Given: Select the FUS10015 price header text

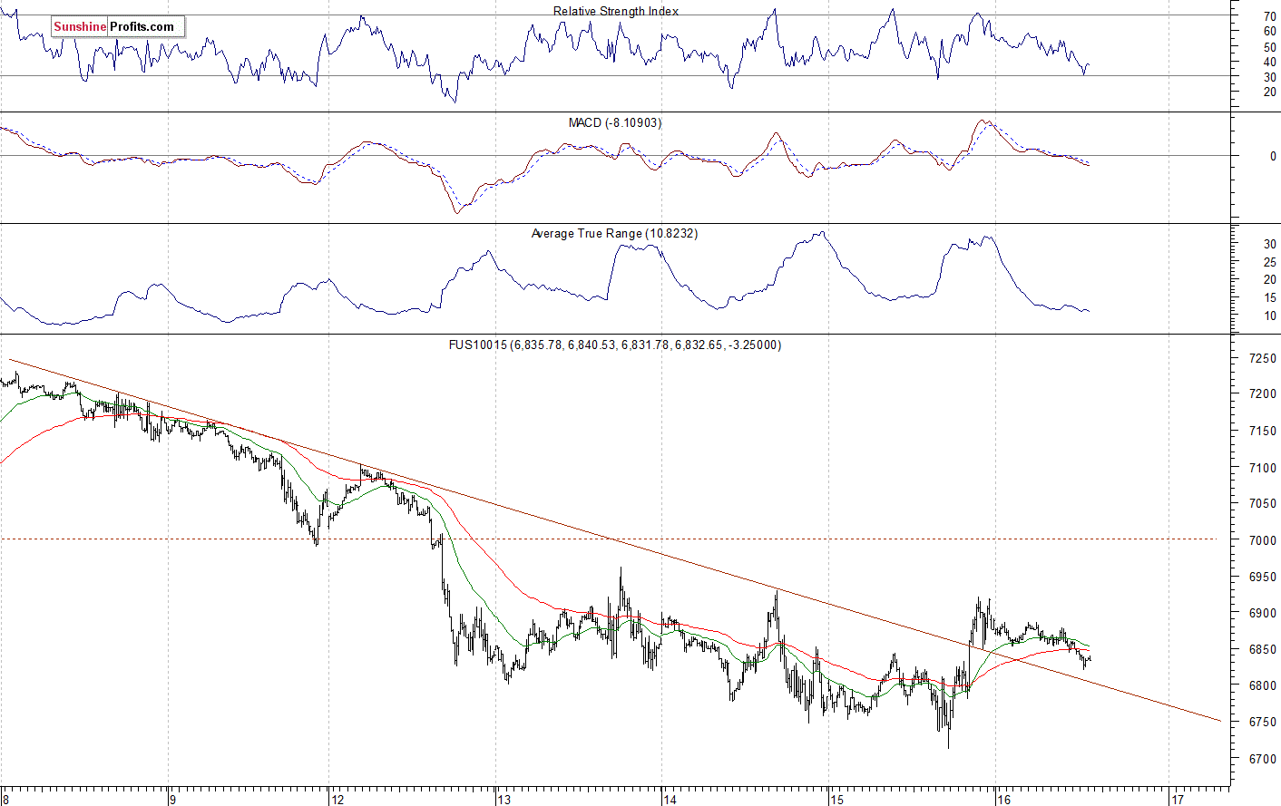Looking at the screenshot, I should coord(615,345).
